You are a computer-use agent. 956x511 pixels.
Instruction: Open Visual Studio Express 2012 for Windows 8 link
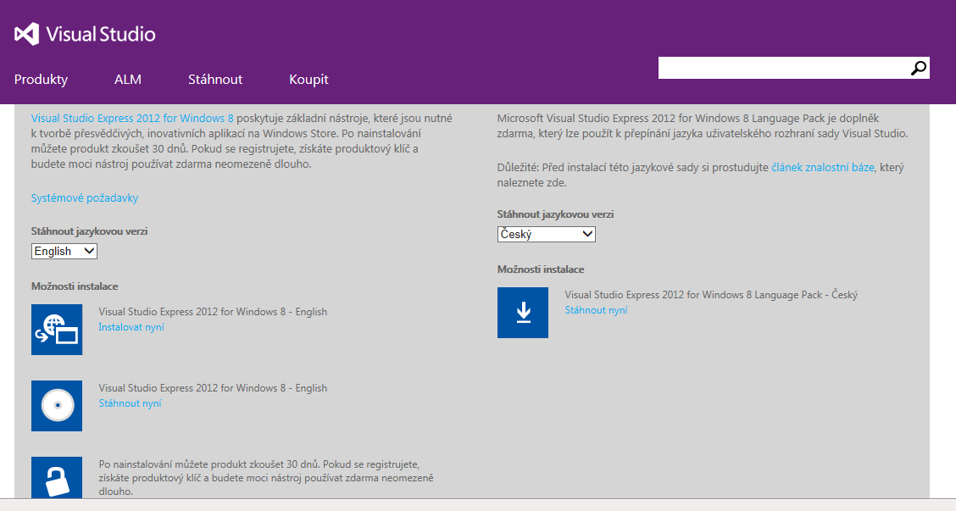tap(132, 119)
